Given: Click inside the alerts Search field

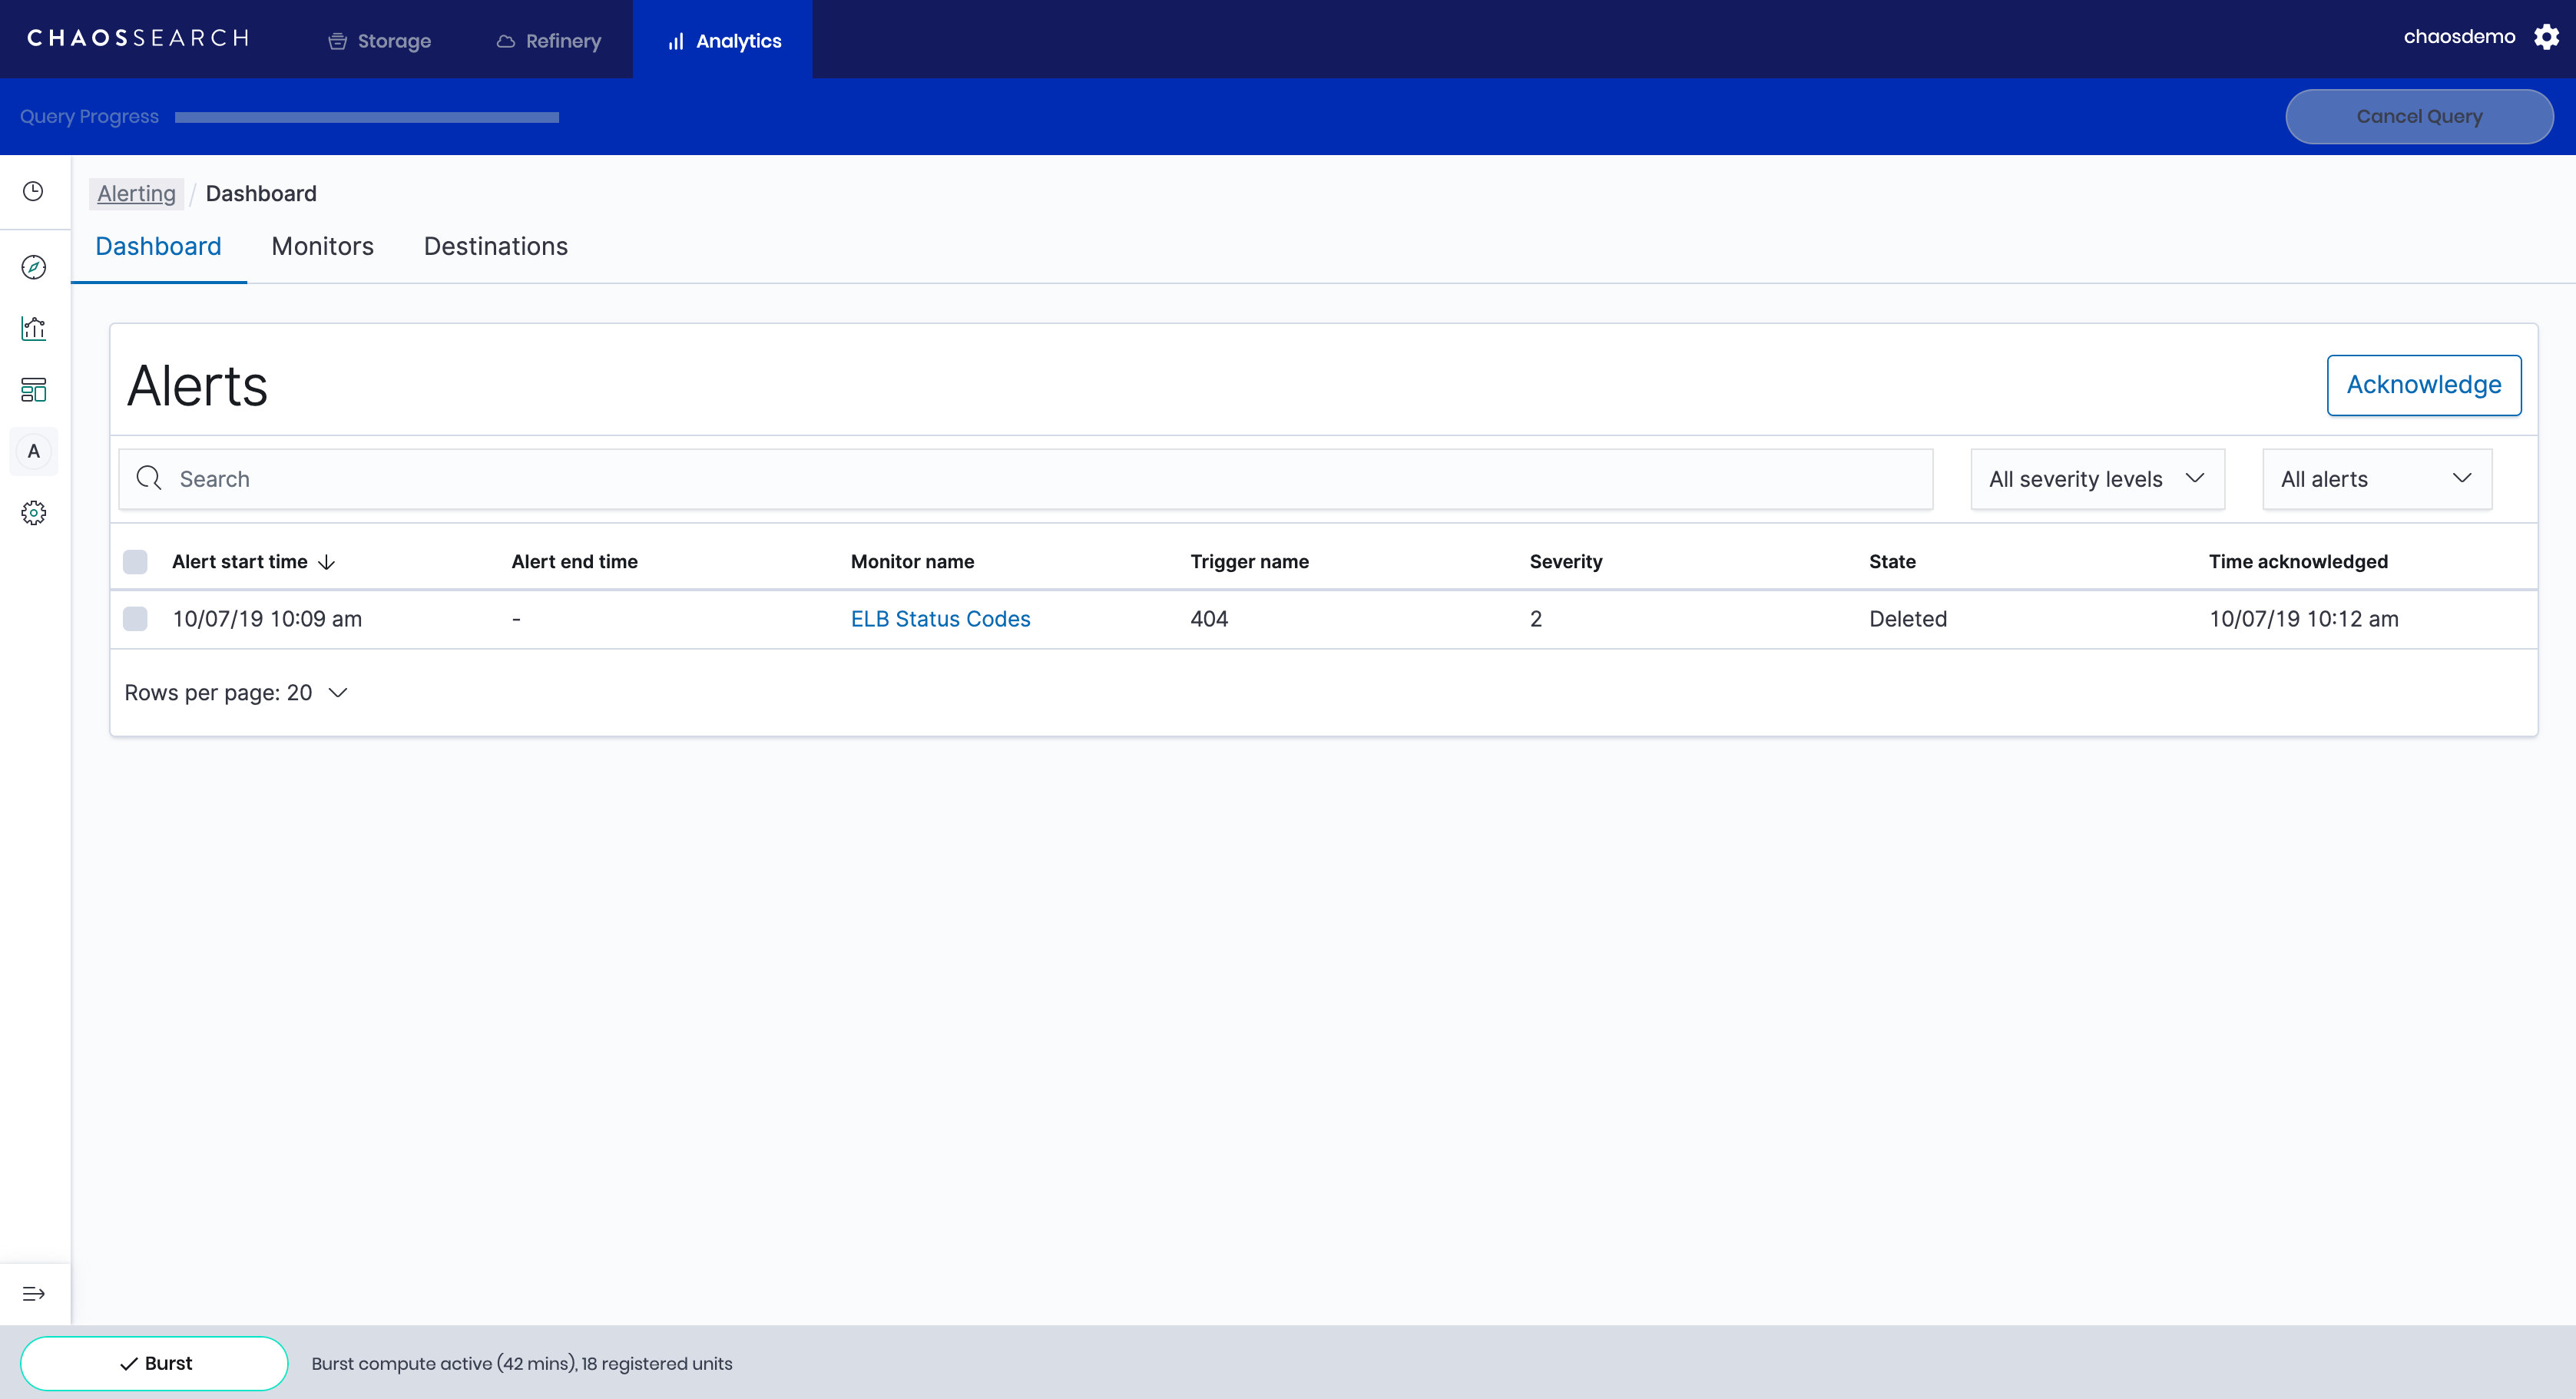Looking at the screenshot, I should pyautogui.click(x=600, y=478).
